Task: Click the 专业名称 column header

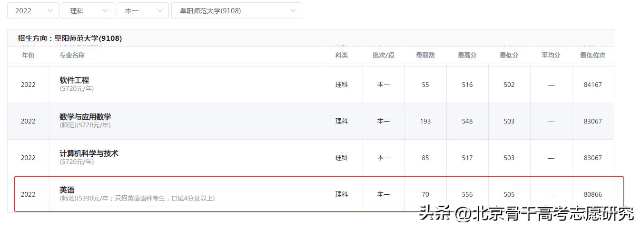Action: tap(72, 55)
